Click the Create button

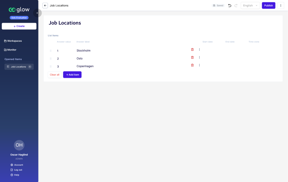19,26
